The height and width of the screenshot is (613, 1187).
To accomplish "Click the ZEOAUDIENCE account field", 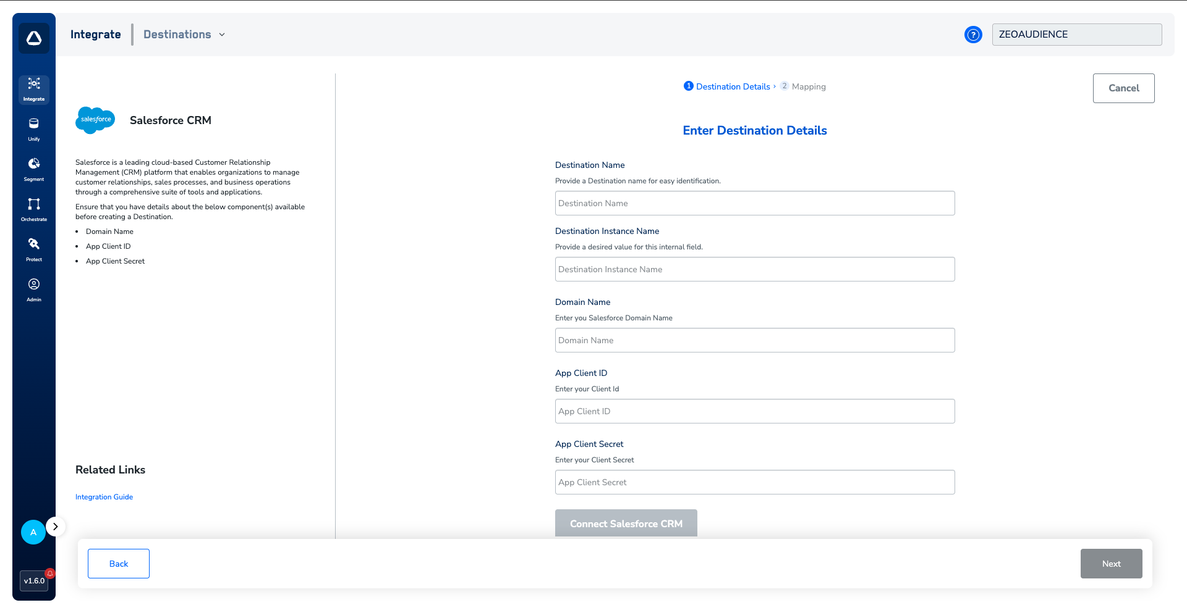I will click(1077, 35).
